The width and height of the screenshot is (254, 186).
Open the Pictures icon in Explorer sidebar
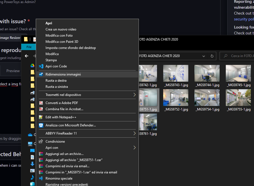(x=32, y=171)
